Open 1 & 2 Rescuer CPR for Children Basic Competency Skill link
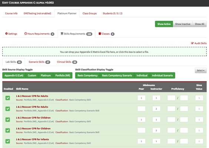The height and width of the screenshot is (148, 209). pos(33,118)
